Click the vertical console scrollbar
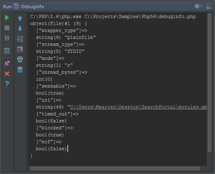Viewport: 215px width, 174px height. point(210,83)
